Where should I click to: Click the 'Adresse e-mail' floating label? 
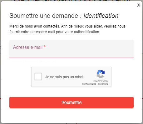click(28, 47)
